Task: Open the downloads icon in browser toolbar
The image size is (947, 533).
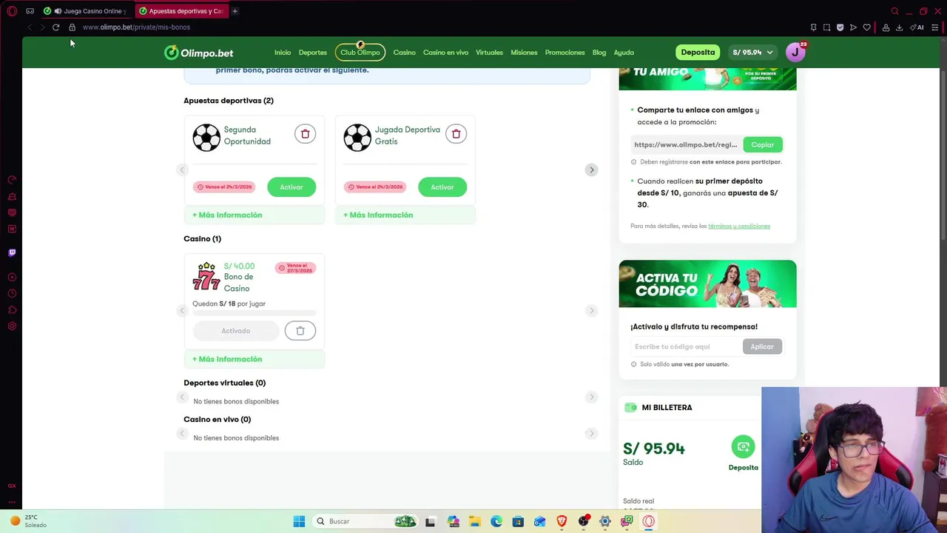Action: pyautogui.click(x=899, y=27)
